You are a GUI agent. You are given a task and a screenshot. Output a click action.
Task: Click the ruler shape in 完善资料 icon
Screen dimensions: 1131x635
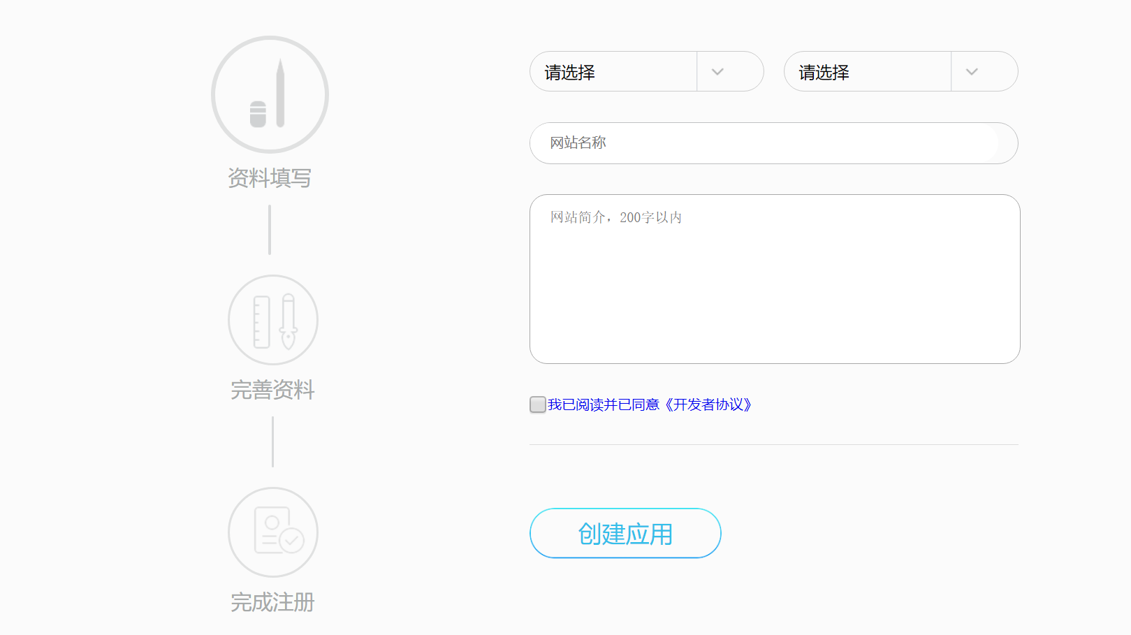tap(261, 322)
